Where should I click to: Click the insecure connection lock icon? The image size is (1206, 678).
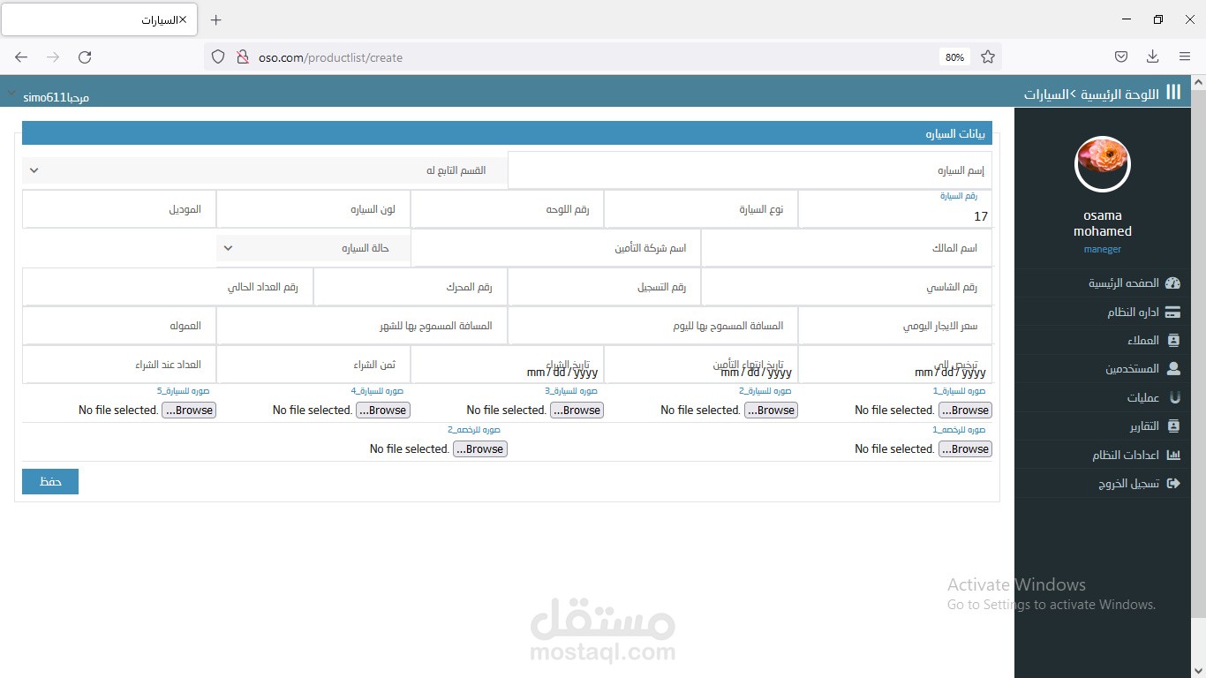point(242,57)
